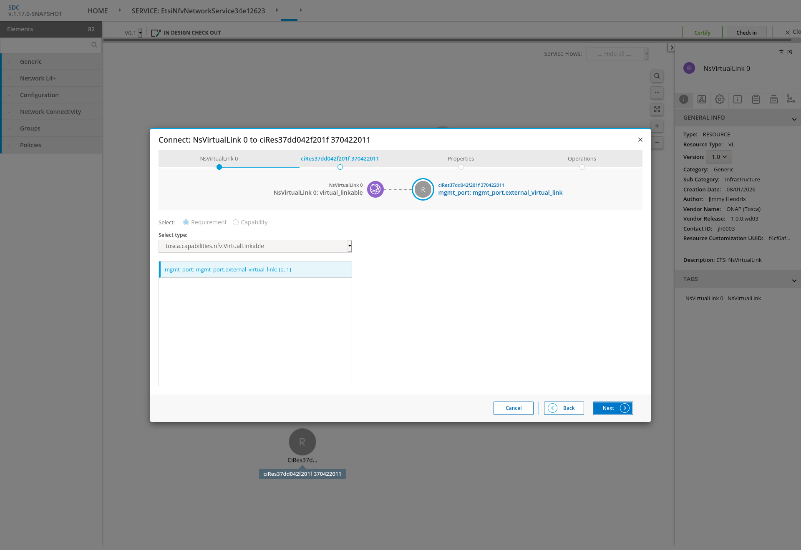Screen dimensions: 801x550
Task: Go to Operations wizard step
Action: [582, 159]
